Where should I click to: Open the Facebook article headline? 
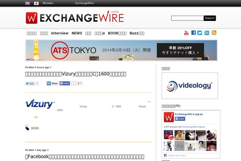coord(85,157)
